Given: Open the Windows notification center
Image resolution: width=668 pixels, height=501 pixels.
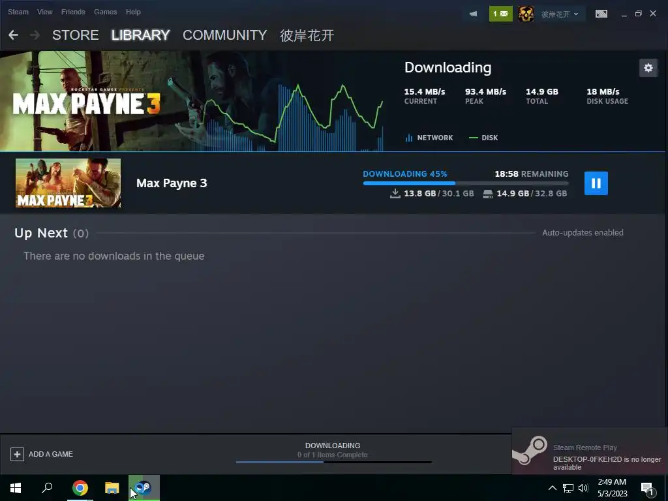Looking at the screenshot, I should point(647,488).
